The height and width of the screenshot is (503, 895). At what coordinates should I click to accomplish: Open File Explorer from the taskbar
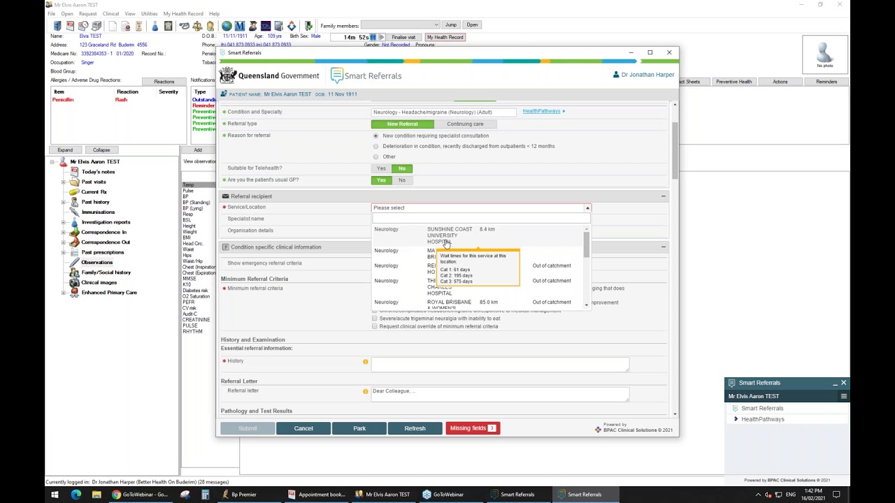pyautogui.click(x=96, y=495)
